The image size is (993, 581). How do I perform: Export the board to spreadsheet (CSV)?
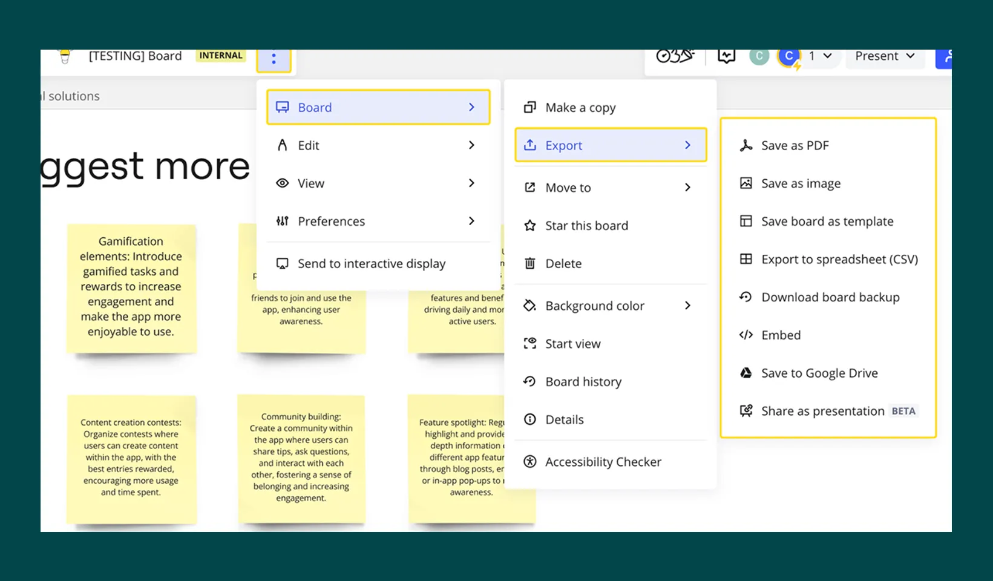[x=840, y=259]
